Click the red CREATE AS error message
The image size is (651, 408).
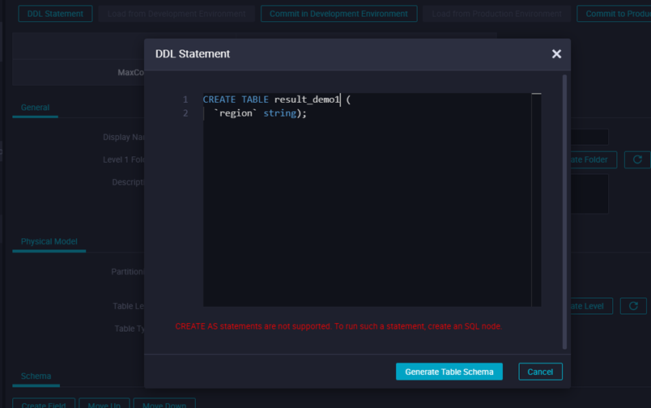[x=338, y=326]
